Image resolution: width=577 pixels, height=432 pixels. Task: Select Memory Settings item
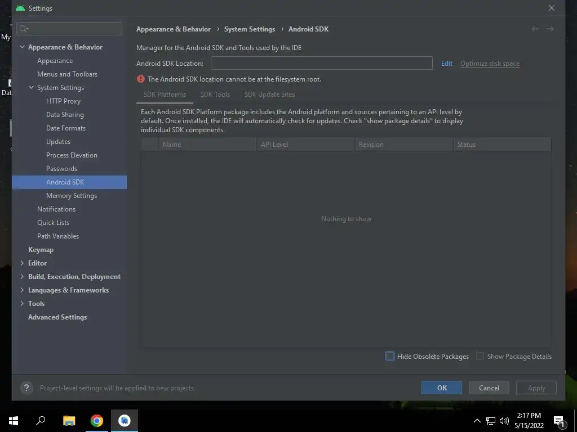[72, 195]
